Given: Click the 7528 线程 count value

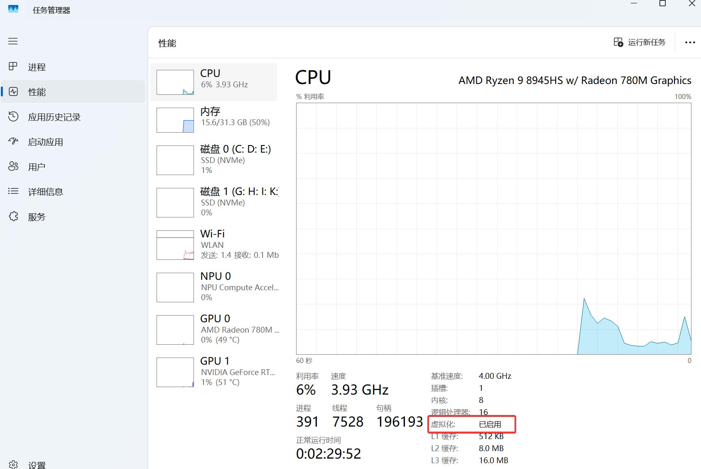Looking at the screenshot, I should [348, 422].
